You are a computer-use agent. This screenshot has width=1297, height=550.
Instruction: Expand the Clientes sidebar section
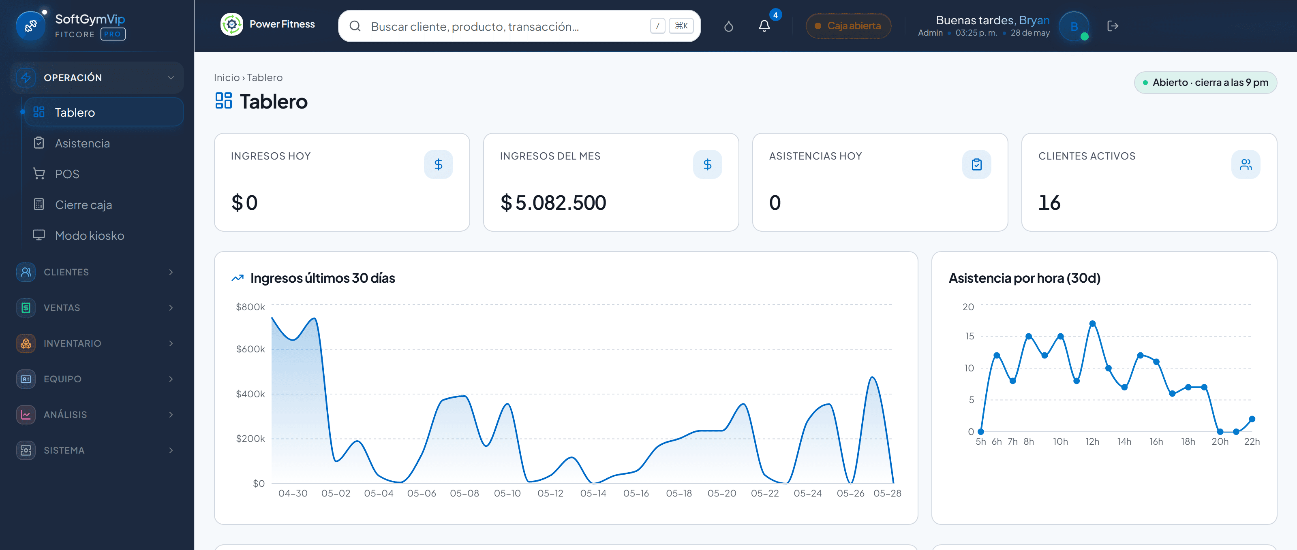97,272
